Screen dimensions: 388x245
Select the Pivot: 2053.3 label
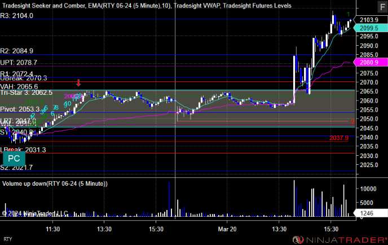click(x=20, y=110)
